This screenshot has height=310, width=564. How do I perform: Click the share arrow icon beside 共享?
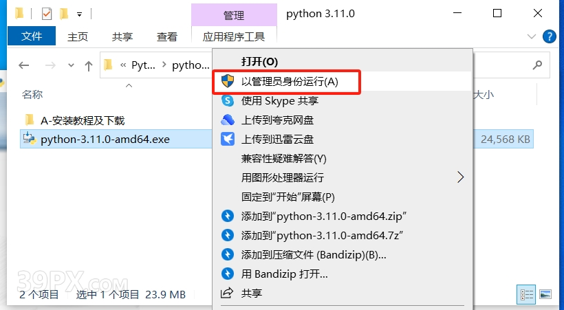click(227, 293)
